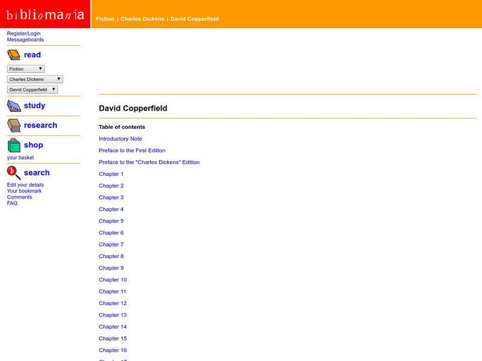Open Your bookmark link

(24, 191)
